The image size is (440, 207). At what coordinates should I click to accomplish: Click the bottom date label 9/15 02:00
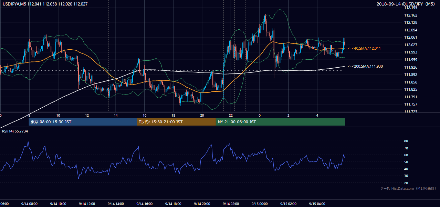(x=289, y=204)
